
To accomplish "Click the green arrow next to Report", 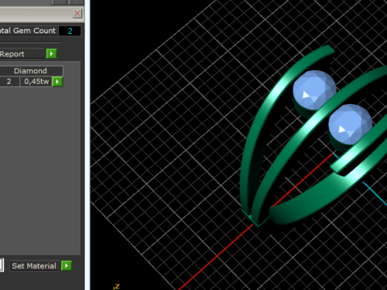I will tap(52, 54).
